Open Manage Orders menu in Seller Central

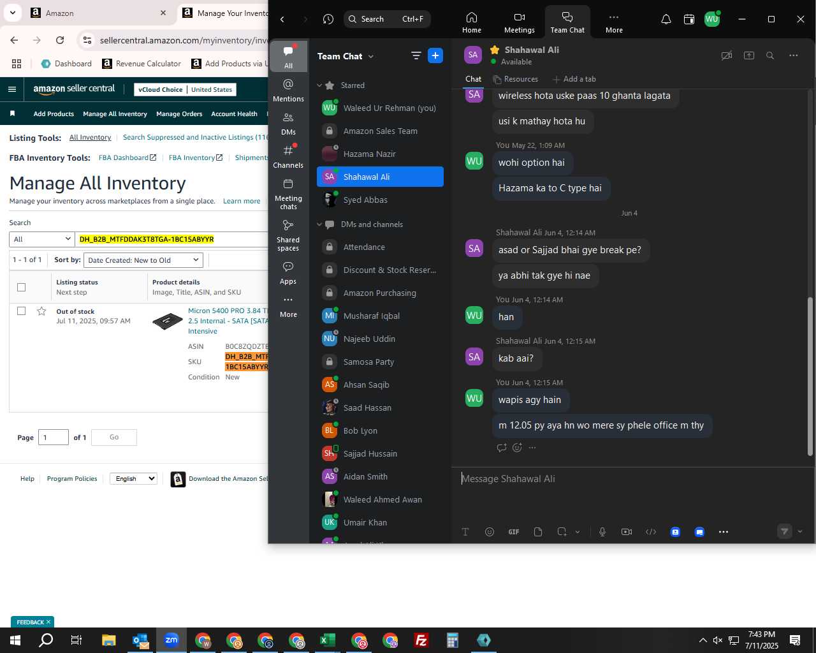pos(179,114)
